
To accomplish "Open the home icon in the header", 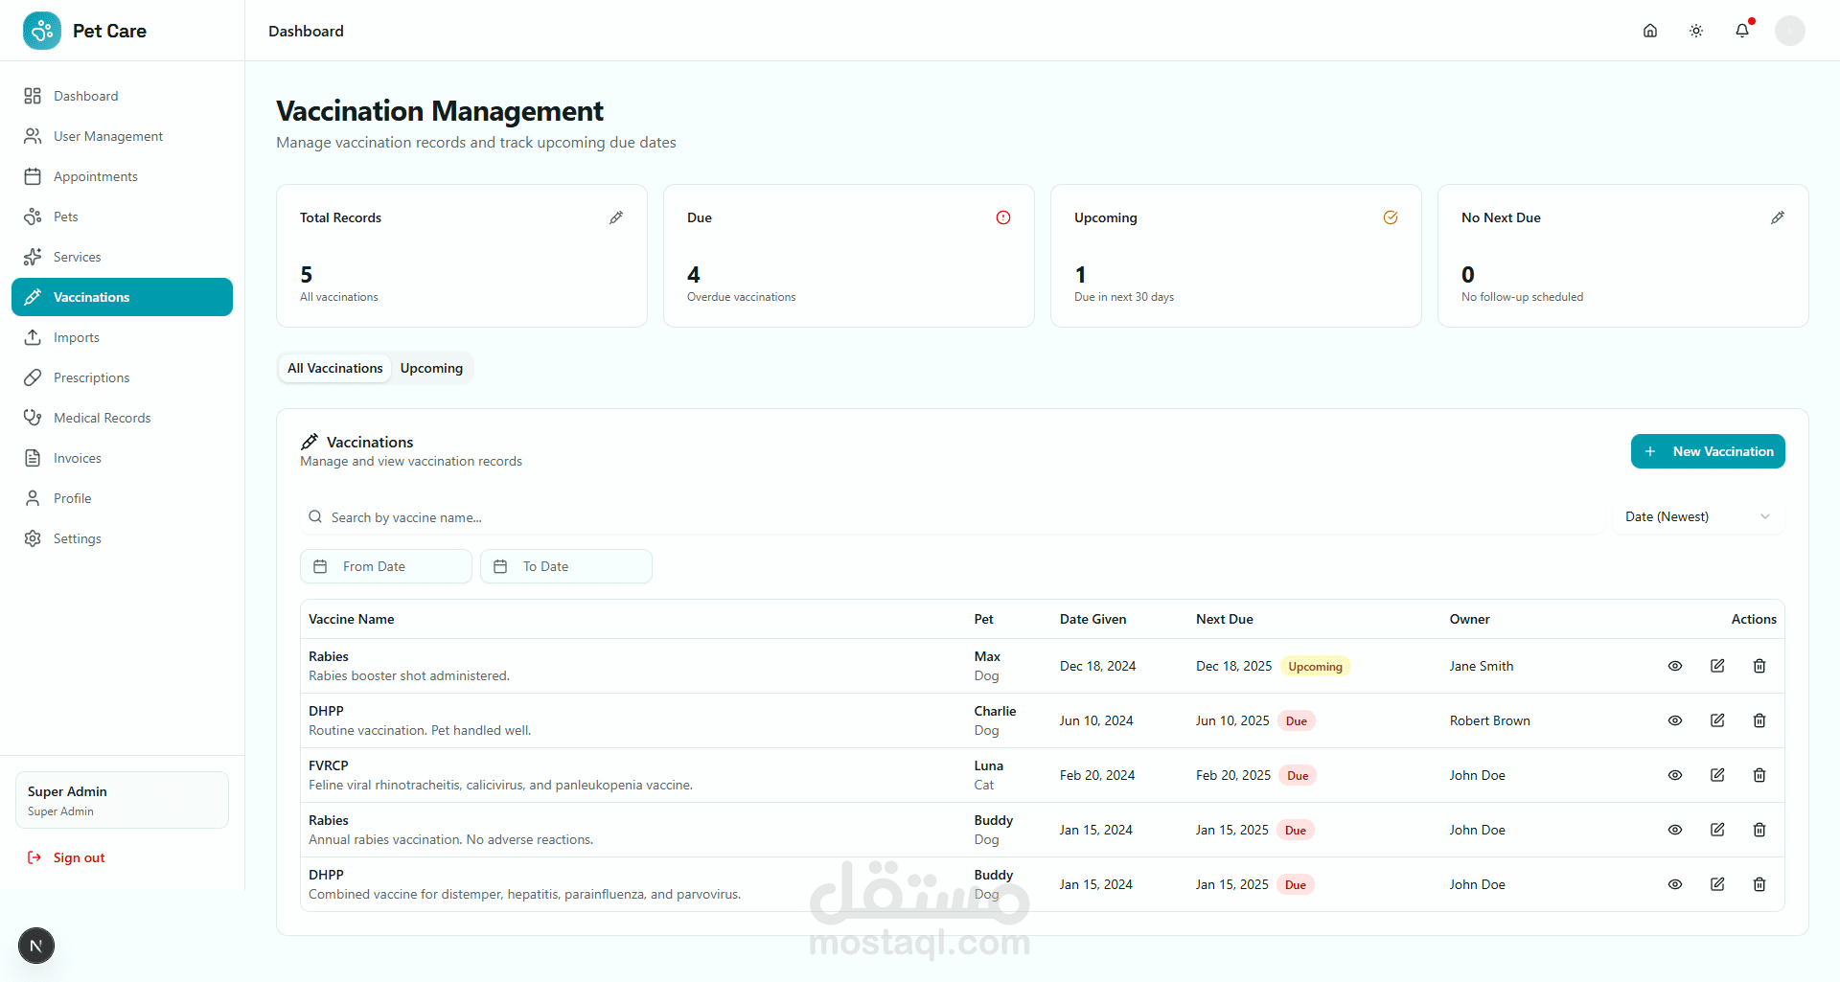I will point(1650,31).
